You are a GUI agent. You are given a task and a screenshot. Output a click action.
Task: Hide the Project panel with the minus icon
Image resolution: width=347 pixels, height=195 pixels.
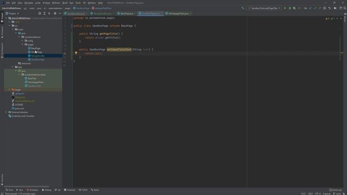[60, 14]
